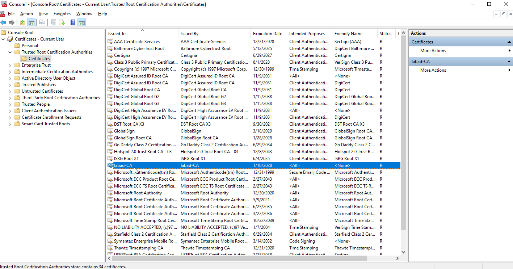Select the Microsoft Root Authority certificate row

[x=138, y=193]
